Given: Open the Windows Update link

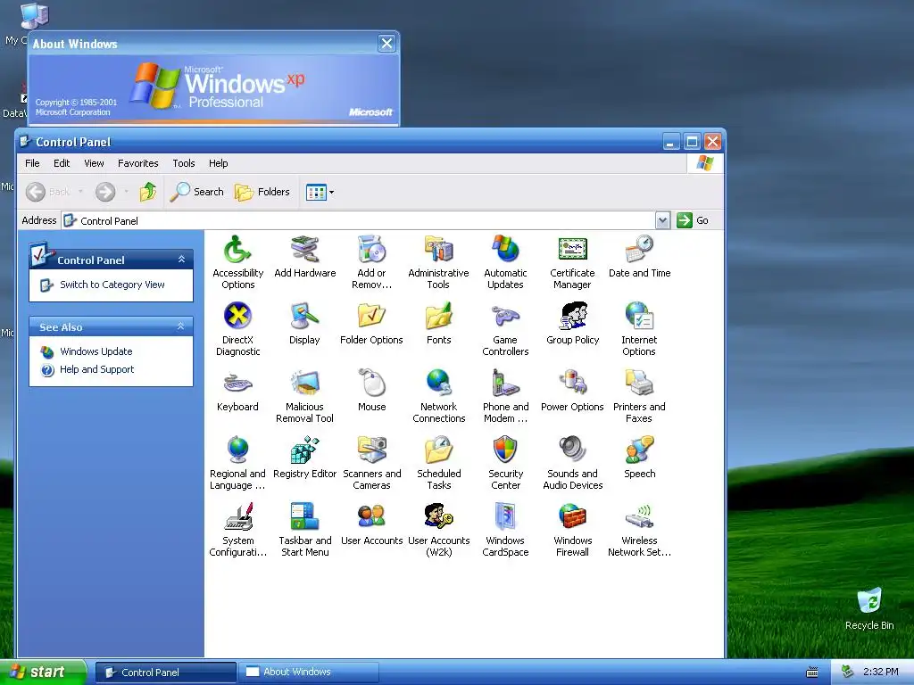Looking at the screenshot, I should [96, 351].
